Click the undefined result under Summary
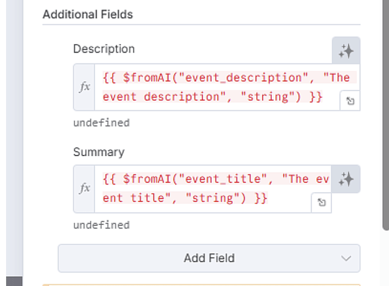The image size is (389, 286). click(101, 225)
